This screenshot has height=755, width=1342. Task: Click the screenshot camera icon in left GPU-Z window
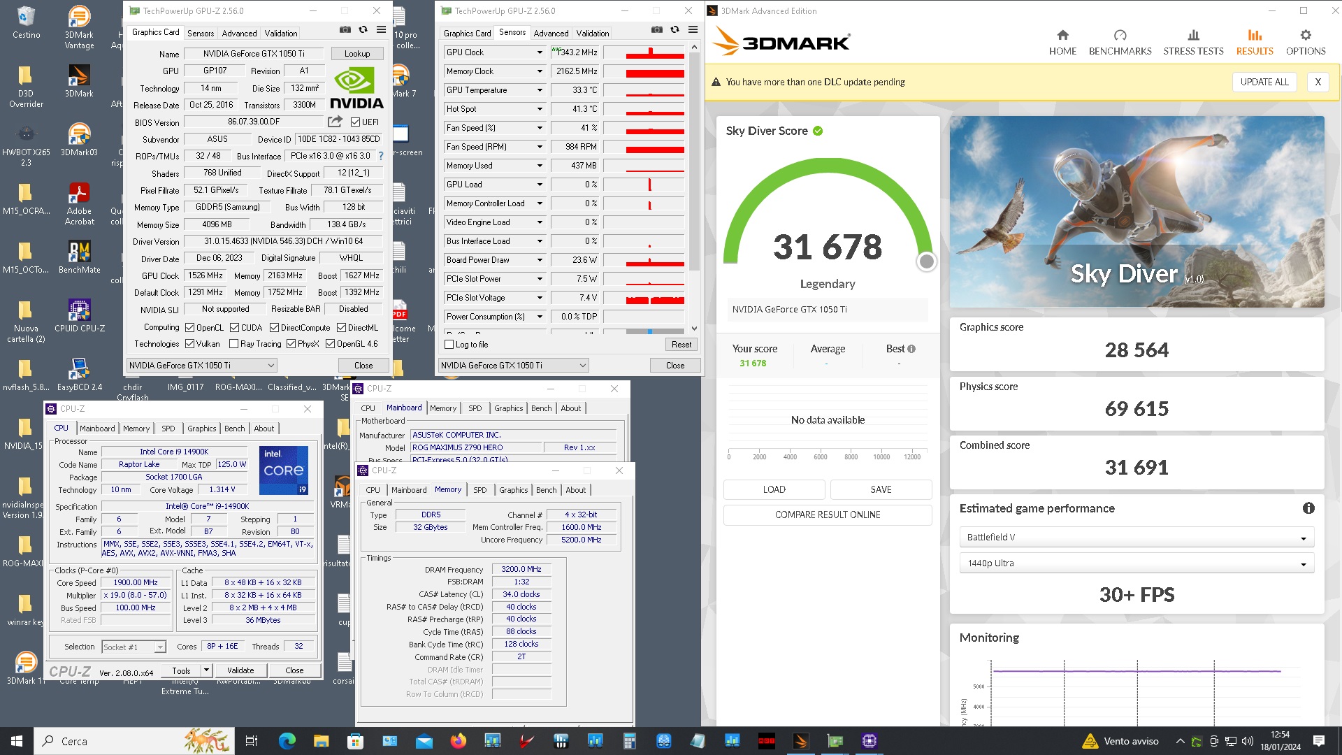click(x=345, y=29)
